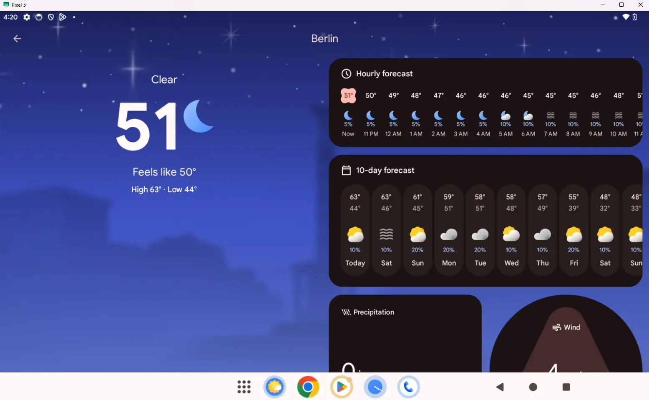Tap the cloudy moon icon above 5 AM
This screenshot has height=400, width=649.
point(506,115)
